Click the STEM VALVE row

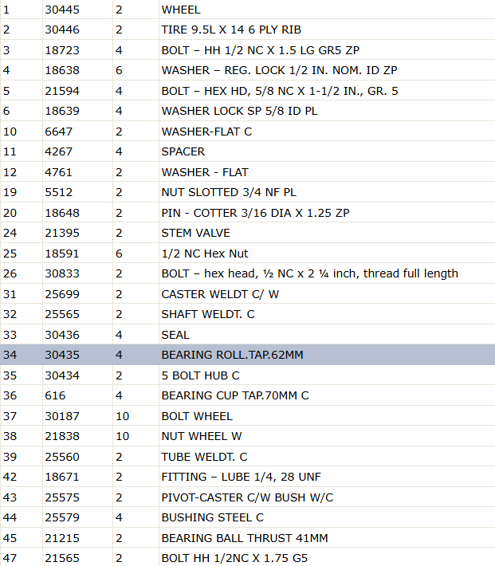point(247,233)
